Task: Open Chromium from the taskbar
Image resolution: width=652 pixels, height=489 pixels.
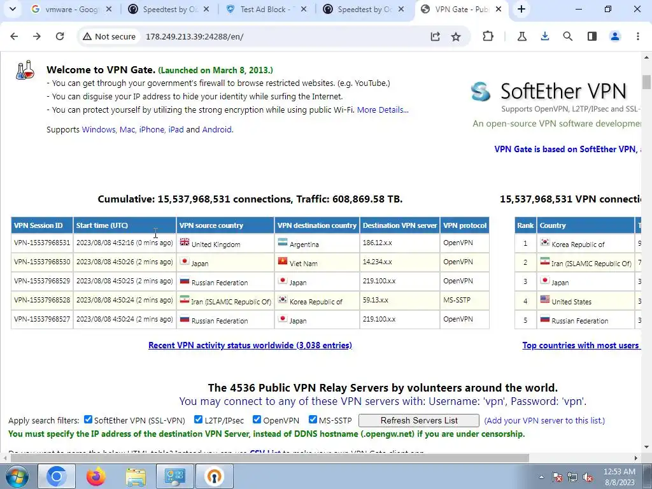Action: click(57, 476)
